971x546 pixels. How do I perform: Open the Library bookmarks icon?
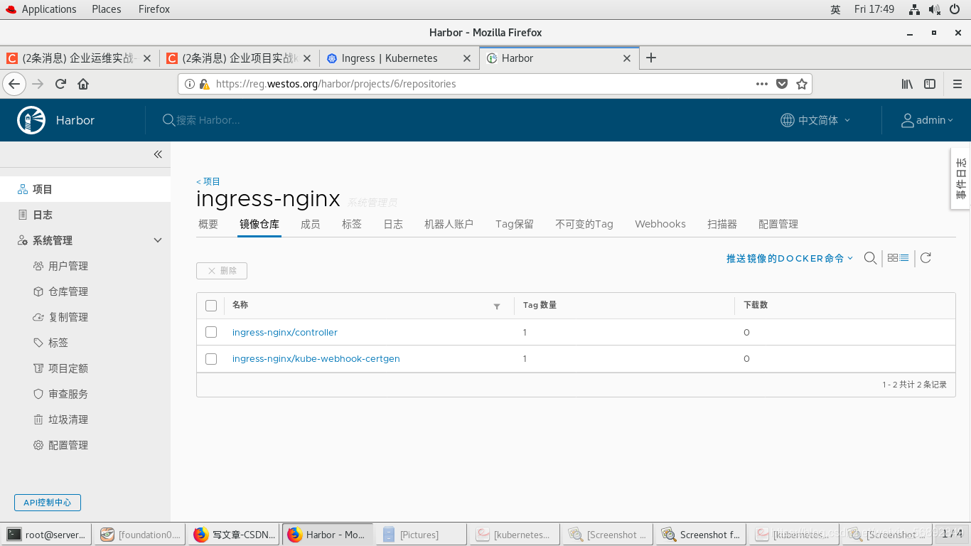907,84
